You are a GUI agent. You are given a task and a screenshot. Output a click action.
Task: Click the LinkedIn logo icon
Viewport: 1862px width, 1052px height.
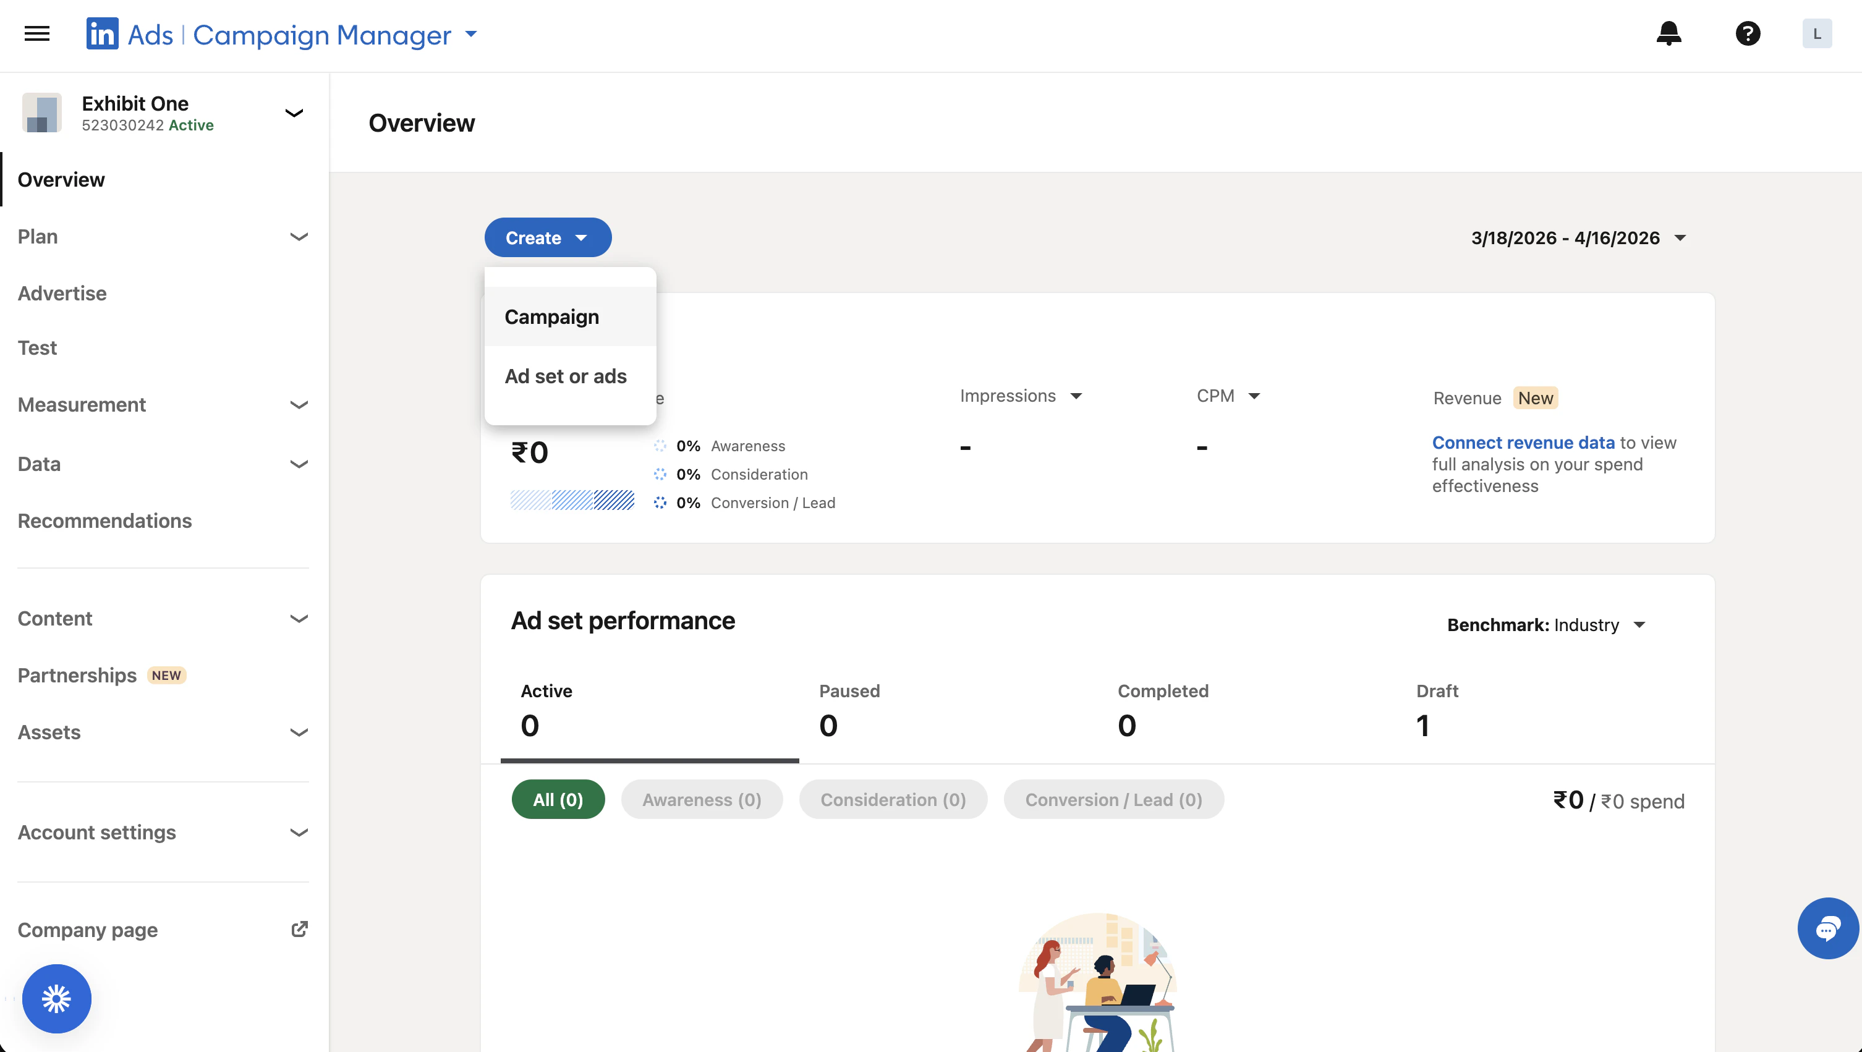(102, 34)
